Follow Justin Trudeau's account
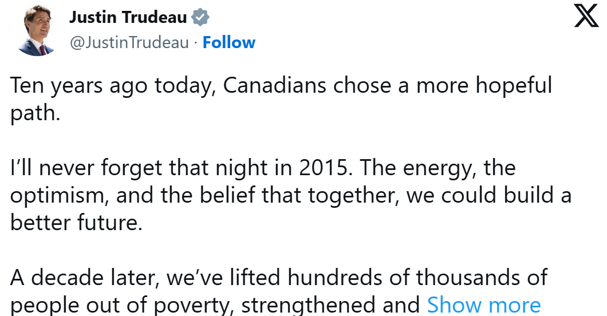The image size is (607, 316). click(229, 42)
